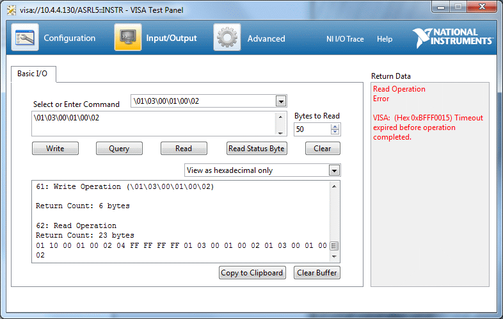The height and width of the screenshot is (319, 503).
Task: Click the '61: Write Operation' log line
Action: pos(125,186)
